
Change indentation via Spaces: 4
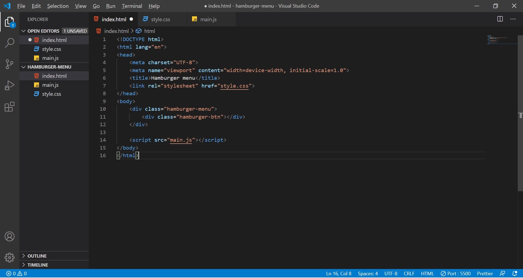pyautogui.click(x=368, y=274)
